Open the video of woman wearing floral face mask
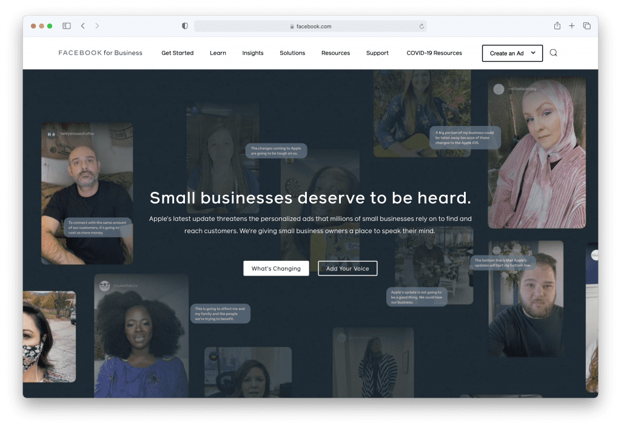Viewport: 621px width, 428px height. 49,337
